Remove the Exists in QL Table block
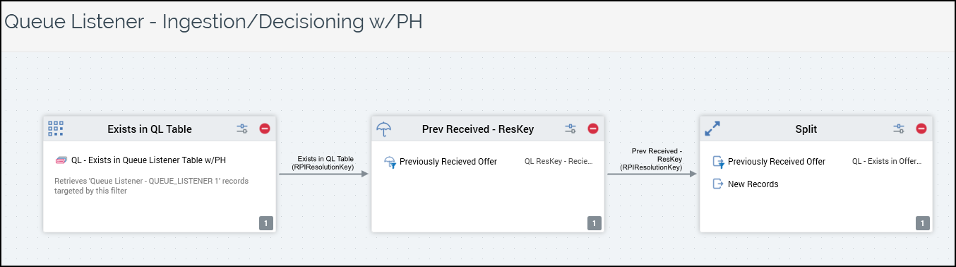This screenshot has width=956, height=267. point(265,129)
